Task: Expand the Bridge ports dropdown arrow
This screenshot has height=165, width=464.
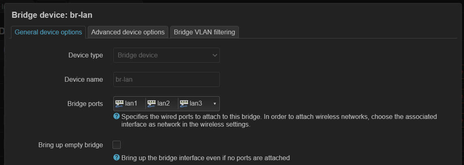Action: click(x=215, y=104)
